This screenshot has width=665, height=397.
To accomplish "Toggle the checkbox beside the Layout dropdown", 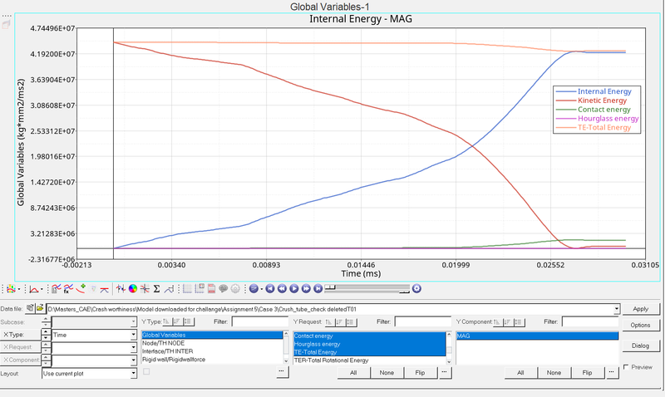I will click(x=146, y=371).
